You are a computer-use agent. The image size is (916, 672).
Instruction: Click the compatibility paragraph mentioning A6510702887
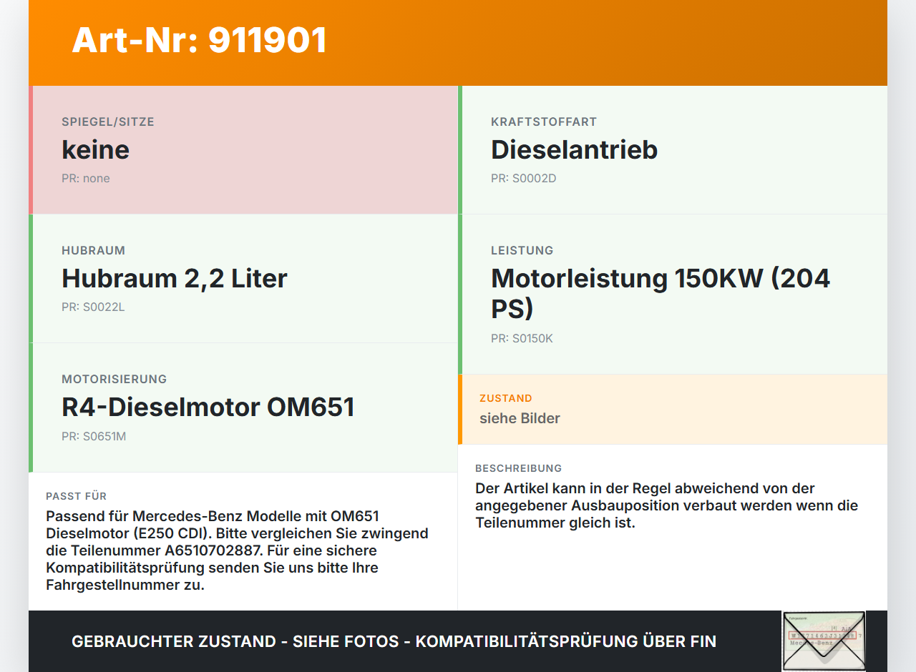(x=237, y=550)
